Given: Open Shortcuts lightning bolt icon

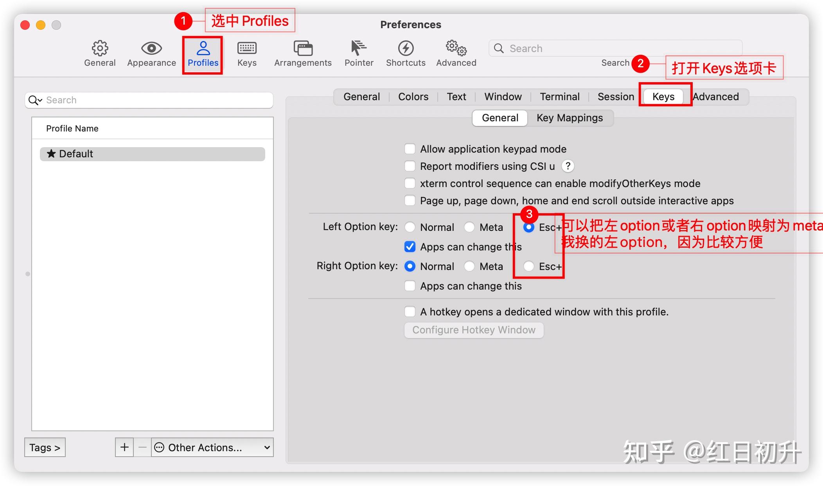Looking at the screenshot, I should pyautogui.click(x=406, y=49).
